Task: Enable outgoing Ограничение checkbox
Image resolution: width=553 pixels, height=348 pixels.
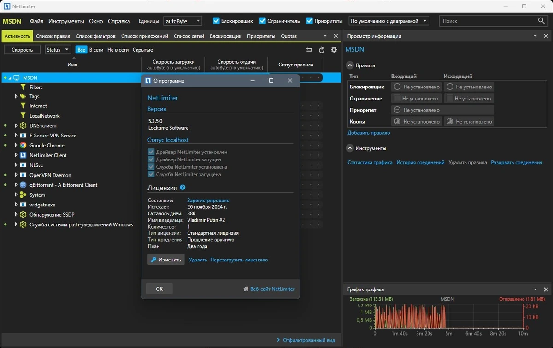Action: (450, 98)
